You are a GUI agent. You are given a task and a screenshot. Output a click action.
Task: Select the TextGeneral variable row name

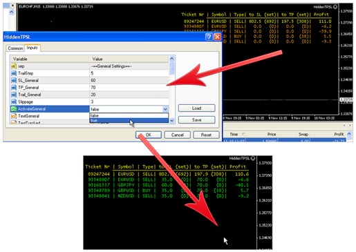[x=28, y=116]
